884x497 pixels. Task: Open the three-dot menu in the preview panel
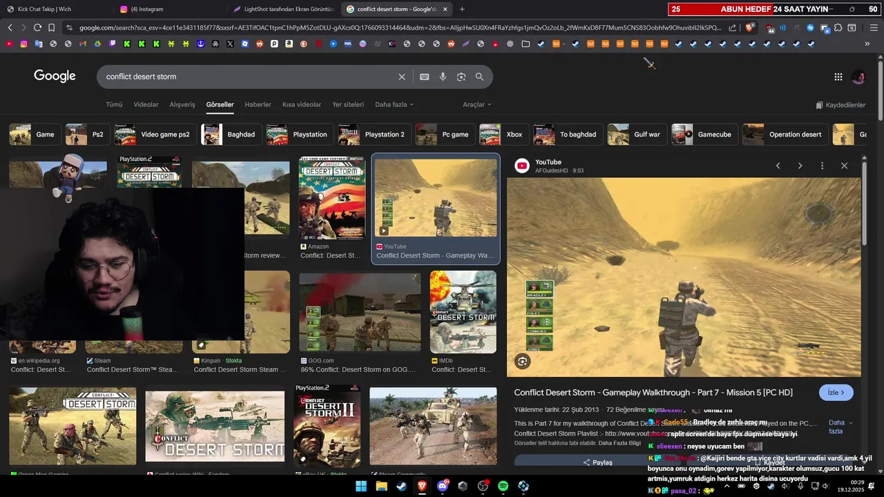click(x=822, y=166)
